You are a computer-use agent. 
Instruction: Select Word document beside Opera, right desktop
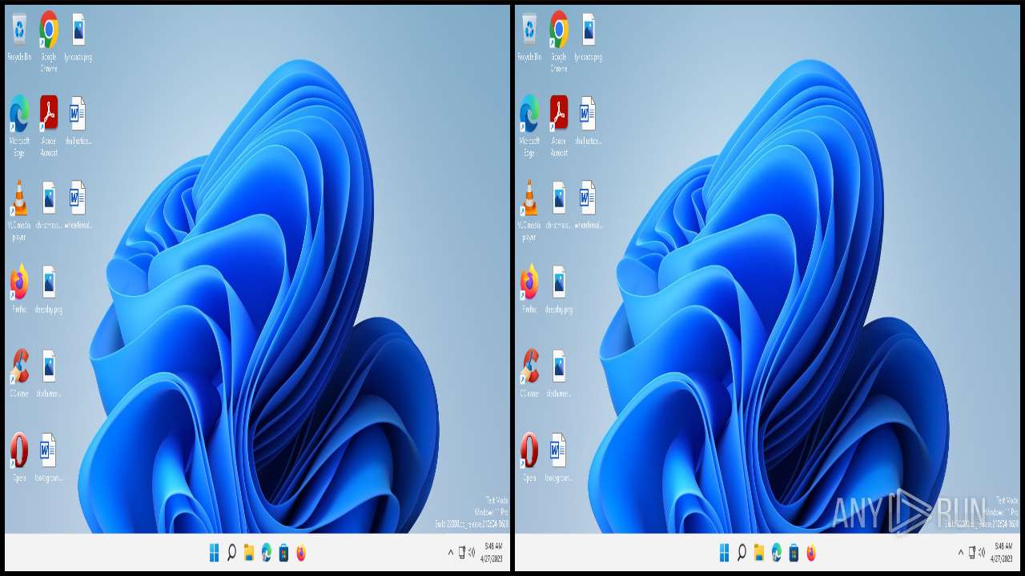(x=559, y=457)
